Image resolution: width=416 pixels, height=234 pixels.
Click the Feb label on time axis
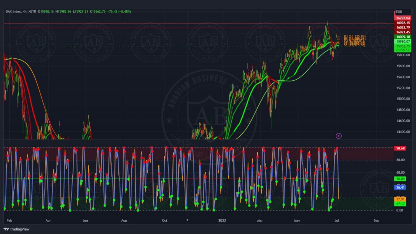[9, 220]
